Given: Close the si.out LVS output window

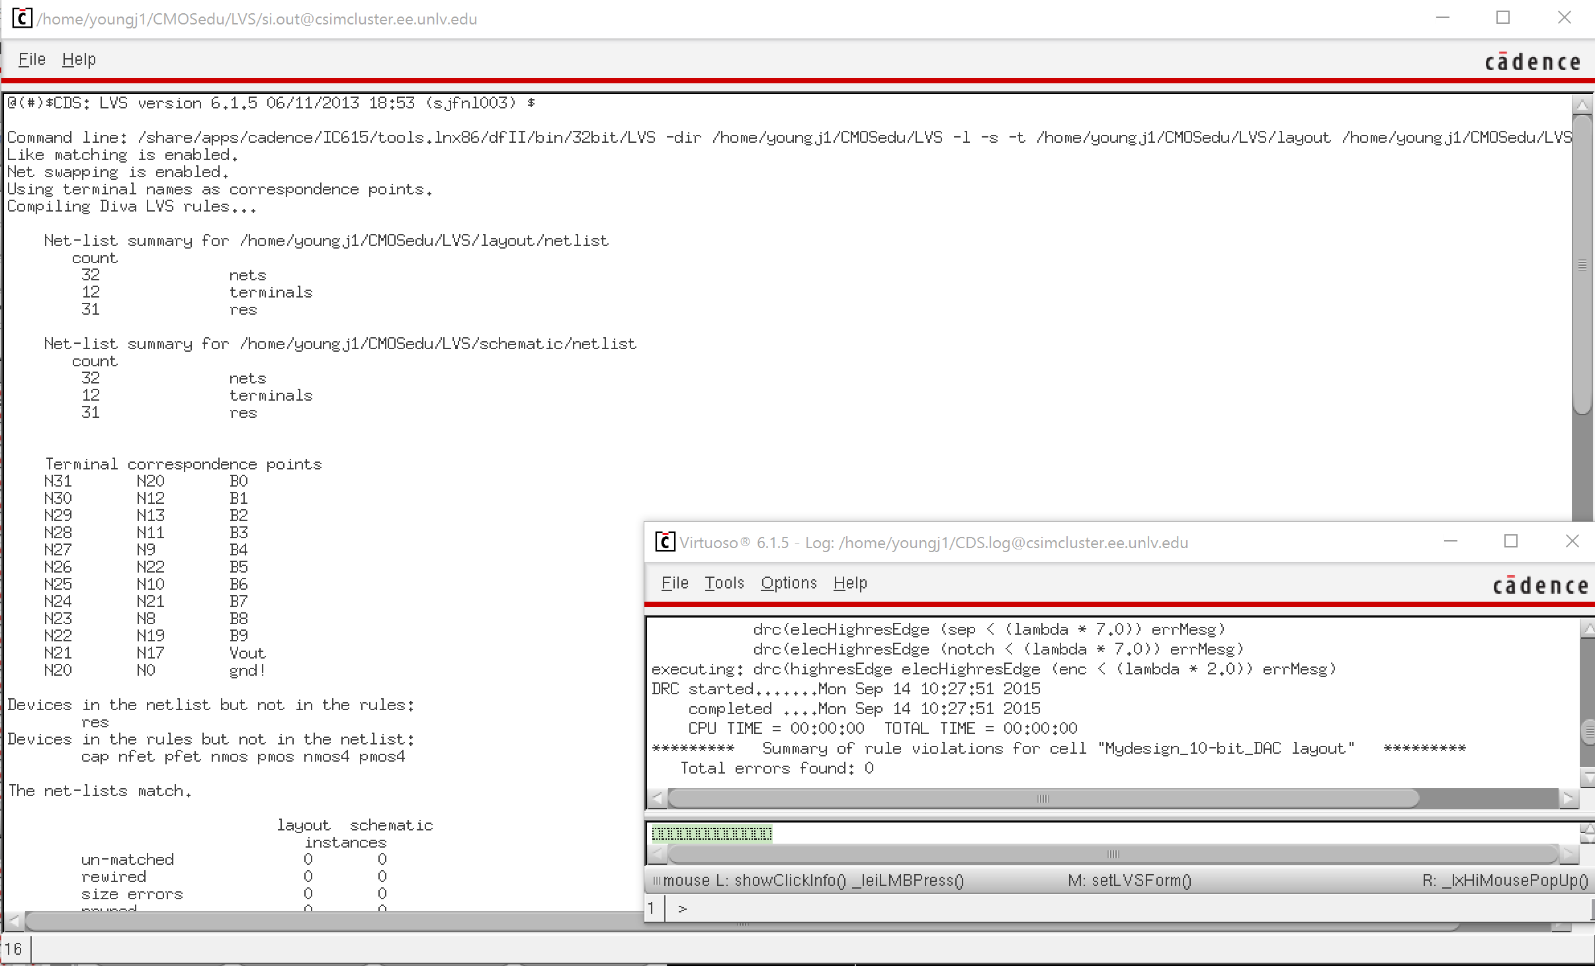Looking at the screenshot, I should click(1564, 18).
